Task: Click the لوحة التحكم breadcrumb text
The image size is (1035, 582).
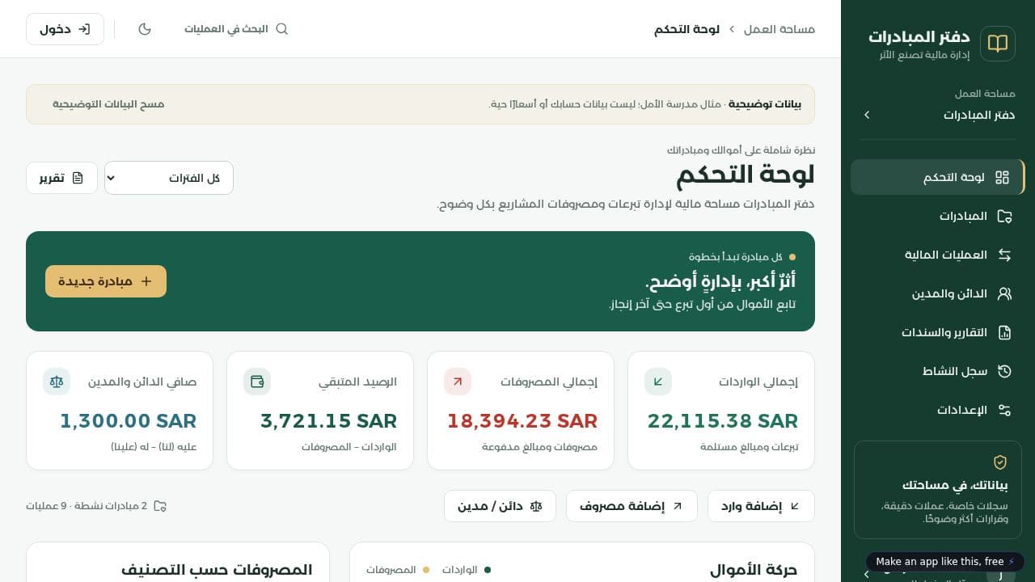Action: coord(686,29)
